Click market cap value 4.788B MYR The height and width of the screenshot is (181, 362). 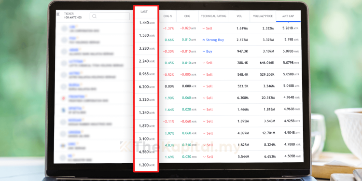[292, 144]
